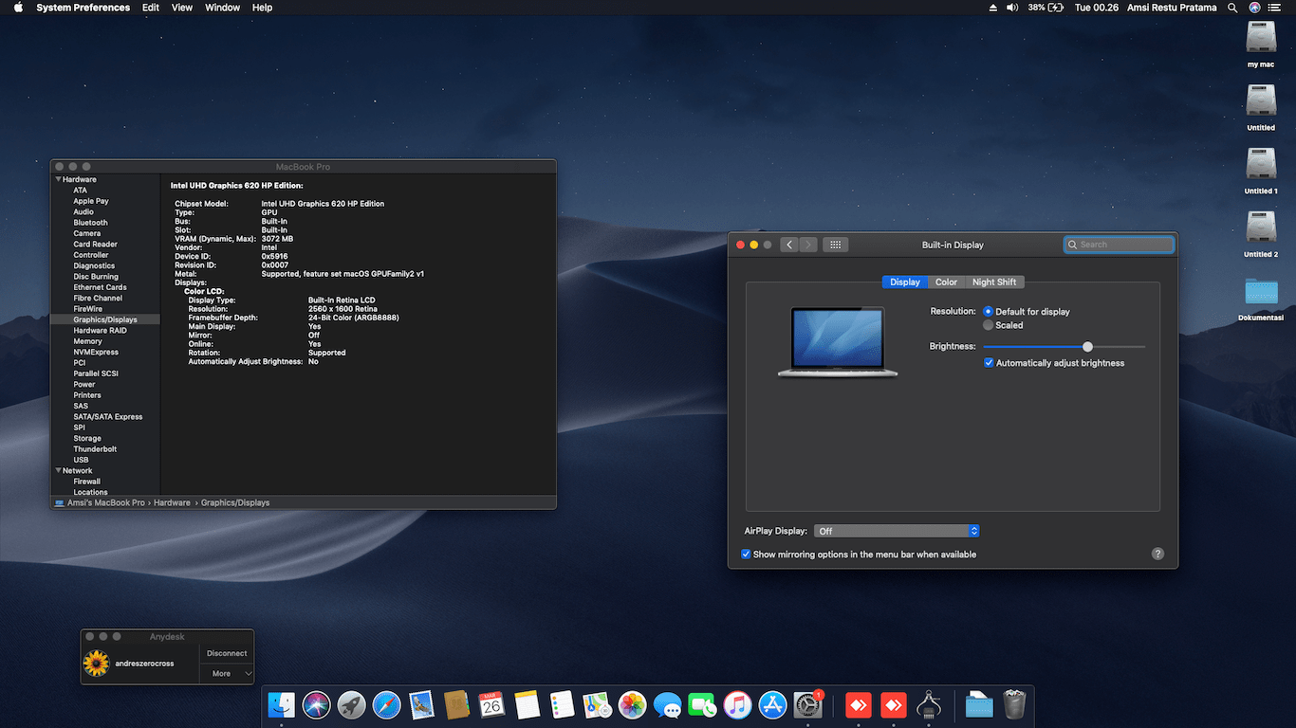
Task: Open the AirPlay Display dropdown
Action: [897, 532]
